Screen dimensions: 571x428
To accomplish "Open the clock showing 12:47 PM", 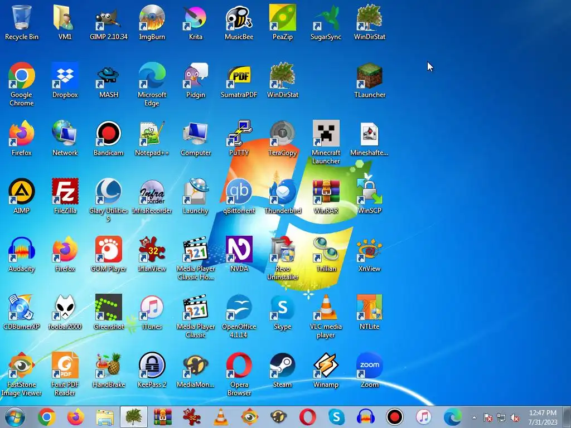I will pyautogui.click(x=543, y=417).
